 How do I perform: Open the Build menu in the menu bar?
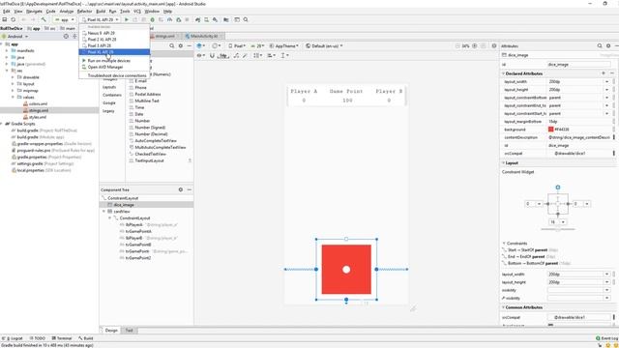101,12
